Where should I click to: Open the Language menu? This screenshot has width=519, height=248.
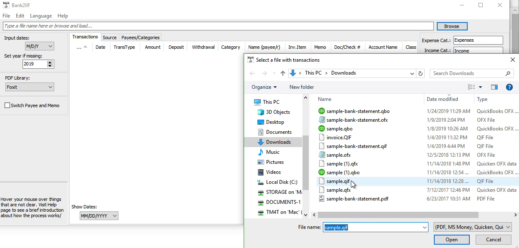[41, 16]
